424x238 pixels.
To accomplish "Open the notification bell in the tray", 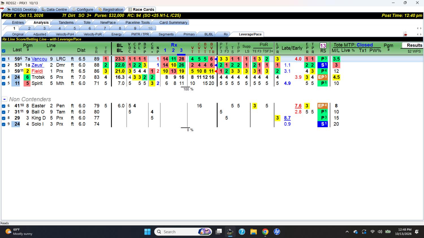I will tap(417, 232).
